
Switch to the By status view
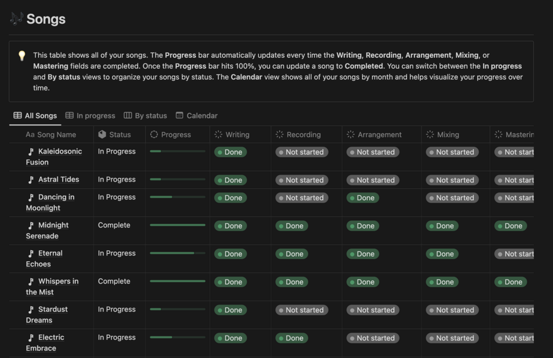point(145,116)
